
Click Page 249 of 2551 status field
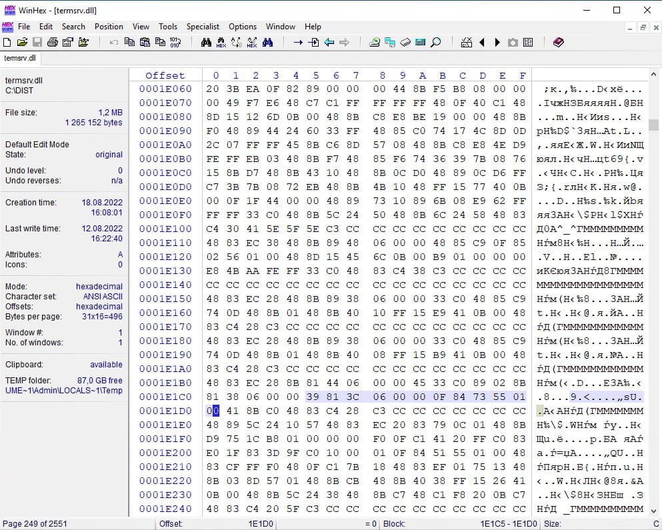[35, 524]
